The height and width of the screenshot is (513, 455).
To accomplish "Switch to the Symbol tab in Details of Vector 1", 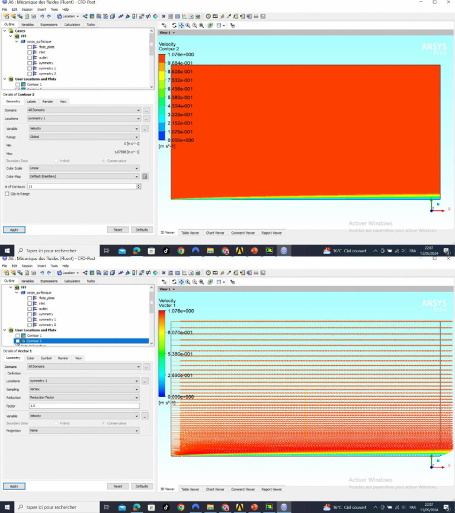I will [x=46, y=358].
